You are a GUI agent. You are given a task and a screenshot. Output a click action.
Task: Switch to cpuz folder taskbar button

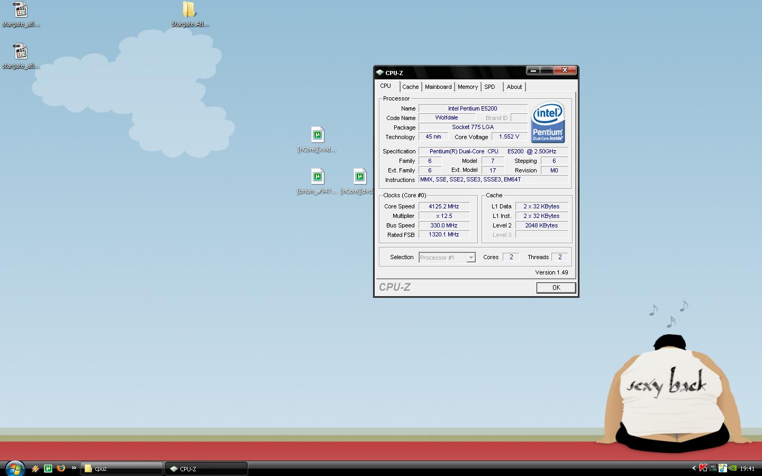point(122,469)
